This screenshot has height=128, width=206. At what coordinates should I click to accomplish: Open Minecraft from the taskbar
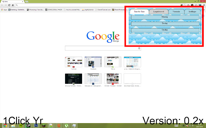[x=44, y=126]
